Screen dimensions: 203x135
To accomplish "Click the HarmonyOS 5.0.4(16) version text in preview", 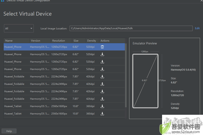I will [183, 70].
